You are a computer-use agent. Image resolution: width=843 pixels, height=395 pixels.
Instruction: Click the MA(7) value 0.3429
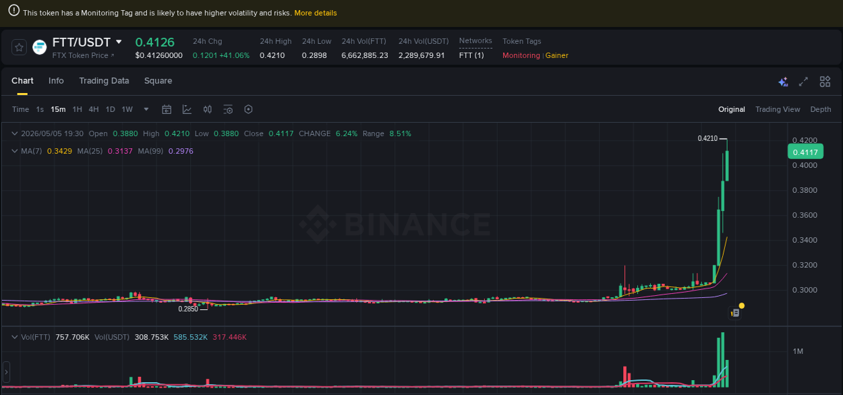coord(59,151)
